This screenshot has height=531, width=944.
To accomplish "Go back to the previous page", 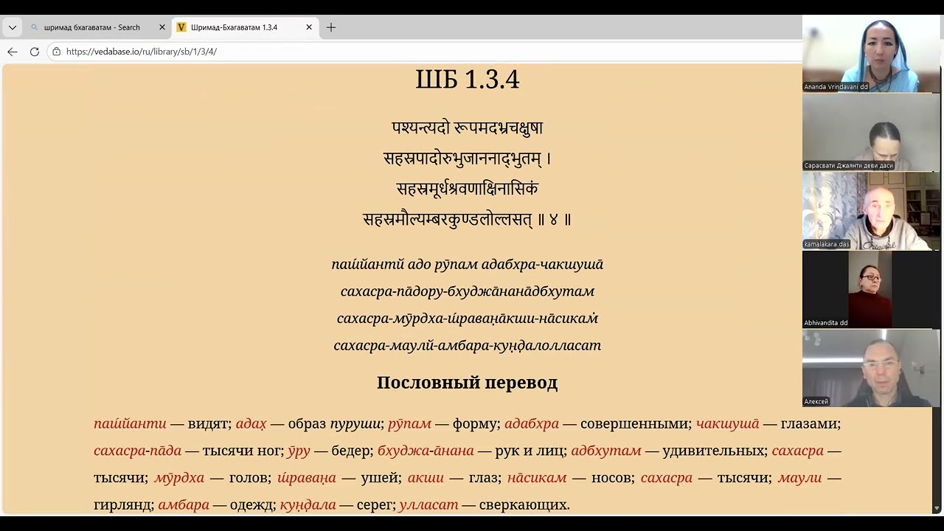I will pyautogui.click(x=13, y=52).
